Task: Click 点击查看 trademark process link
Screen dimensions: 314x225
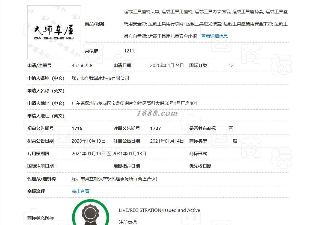Action: [80, 191]
